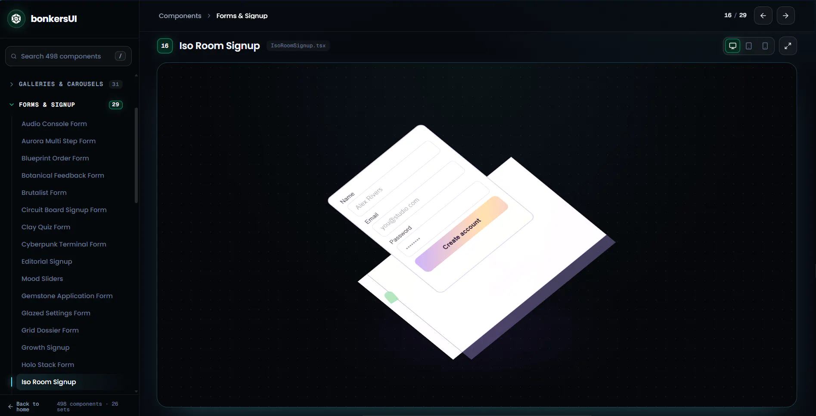Viewport: 816px width, 416px height.
Task: Open Editorial Signup
Action: (47, 262)
